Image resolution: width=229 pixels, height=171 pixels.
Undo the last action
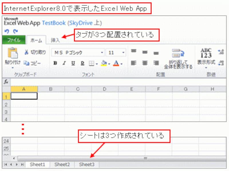(x=7, y=31)
